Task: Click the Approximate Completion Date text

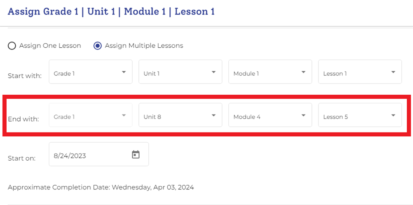Action: 101,187
